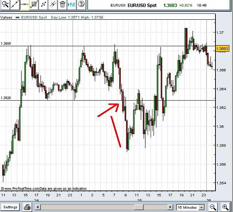
Task: Zoom in with the plus magnifier
Action: click(x=226, y=207)
